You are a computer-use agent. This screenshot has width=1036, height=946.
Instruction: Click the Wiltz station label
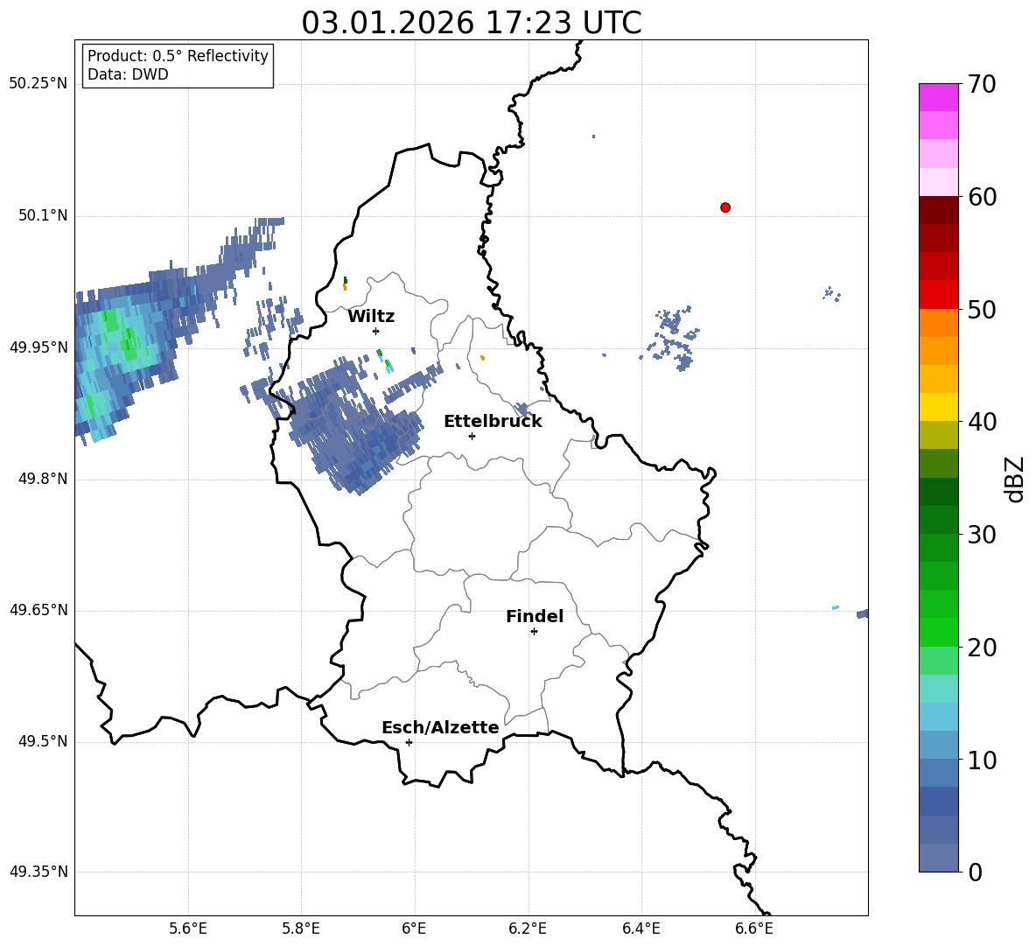tap(371, 317)
